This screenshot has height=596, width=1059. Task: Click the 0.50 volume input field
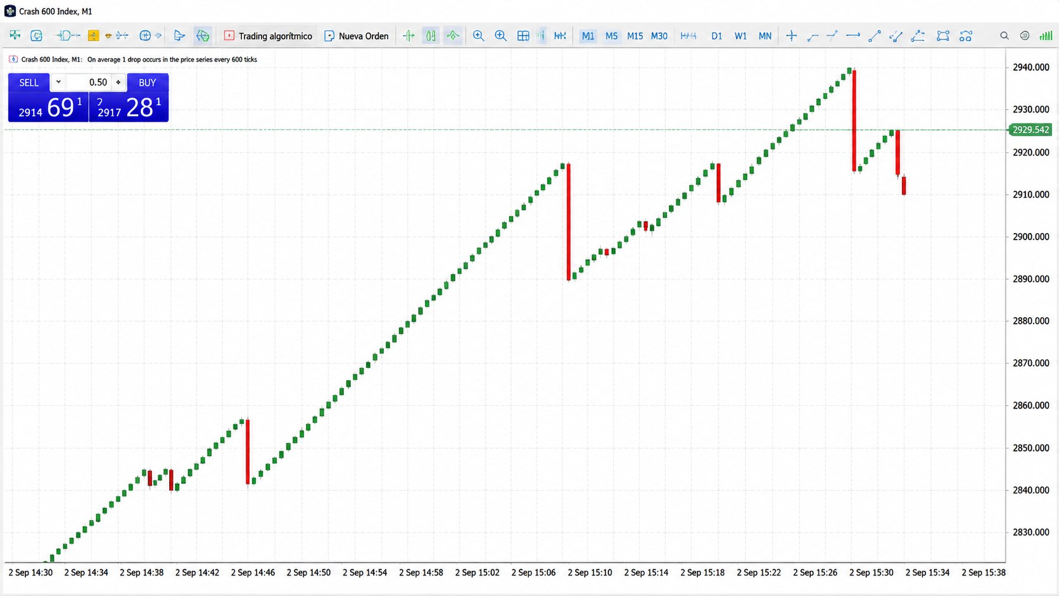pyautogui.click(x=89, y=82)
